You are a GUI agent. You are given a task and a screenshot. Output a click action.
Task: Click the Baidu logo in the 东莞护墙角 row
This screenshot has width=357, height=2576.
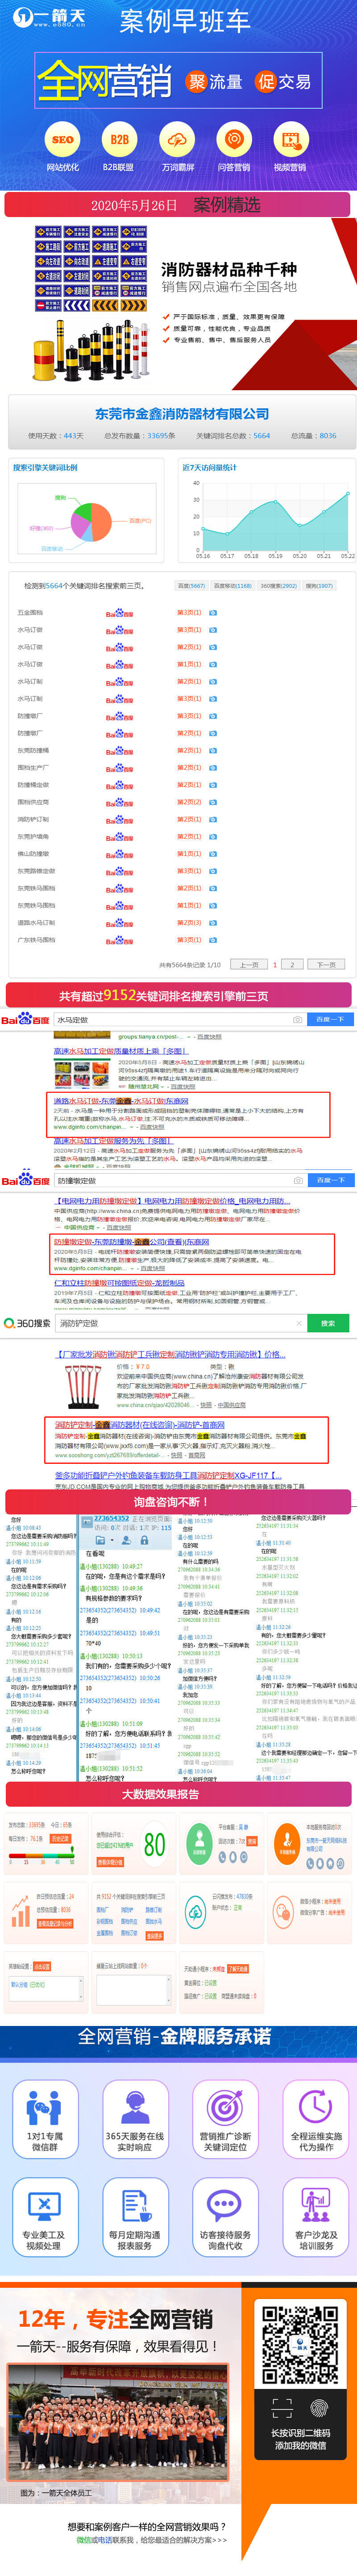click(x=120, y=837)
